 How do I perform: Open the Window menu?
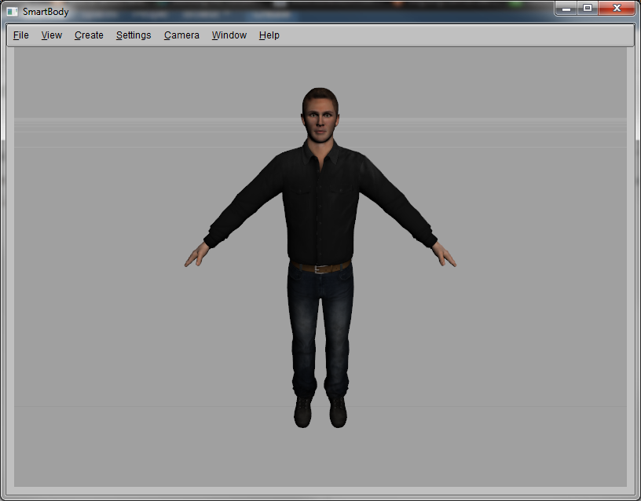(x=229, y=35)
